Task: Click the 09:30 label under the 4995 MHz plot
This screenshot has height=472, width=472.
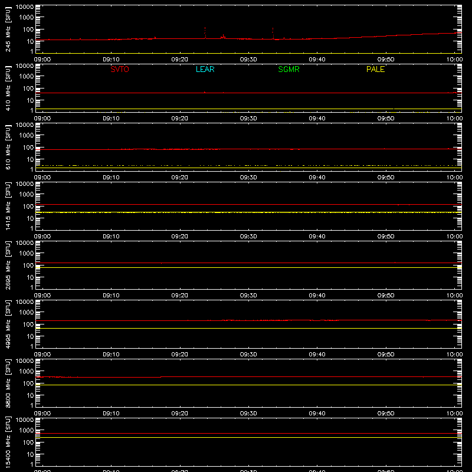Action: (248, 355)
